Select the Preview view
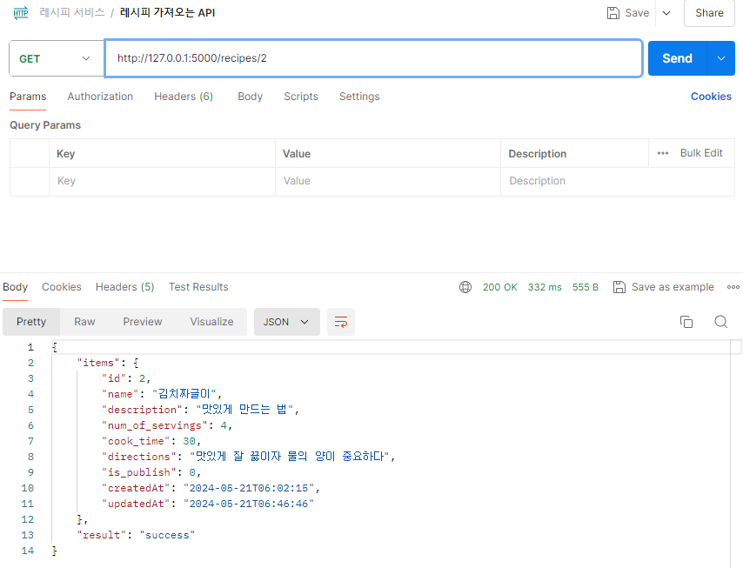Screen dimensions: 743x568 pyautogui.click(x=143, y=322)
